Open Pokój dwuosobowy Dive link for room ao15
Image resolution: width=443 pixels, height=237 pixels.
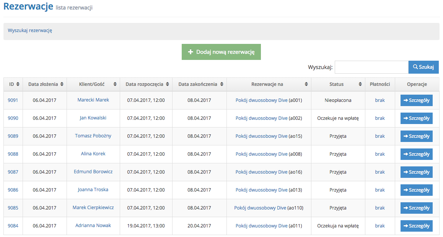262,136
